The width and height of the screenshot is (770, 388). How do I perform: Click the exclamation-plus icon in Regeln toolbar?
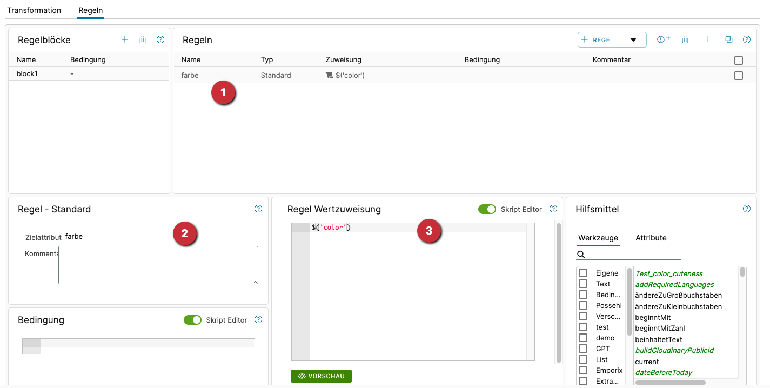(x=664, y=39)
